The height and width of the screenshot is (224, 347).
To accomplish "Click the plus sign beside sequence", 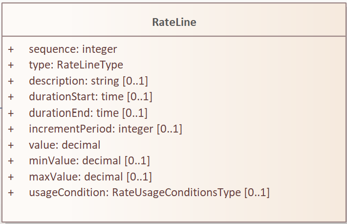I will point(11,49).
